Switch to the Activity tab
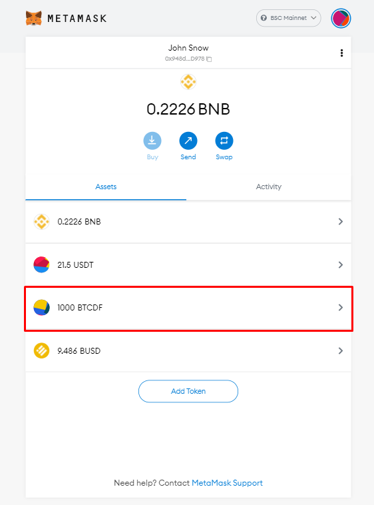 [x=268, y=187]
